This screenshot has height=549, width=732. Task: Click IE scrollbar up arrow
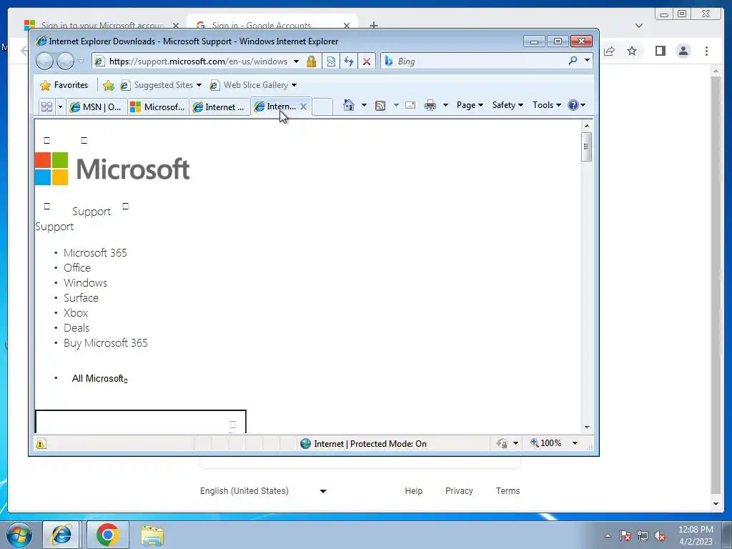(x=587, y=126)
